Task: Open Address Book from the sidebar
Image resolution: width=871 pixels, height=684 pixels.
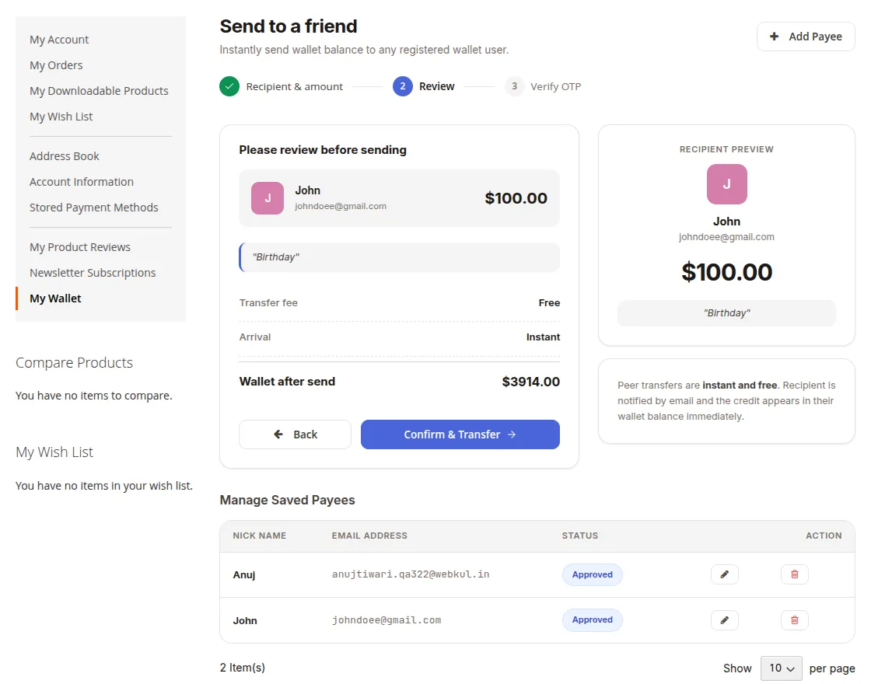Action: (65, 156)
